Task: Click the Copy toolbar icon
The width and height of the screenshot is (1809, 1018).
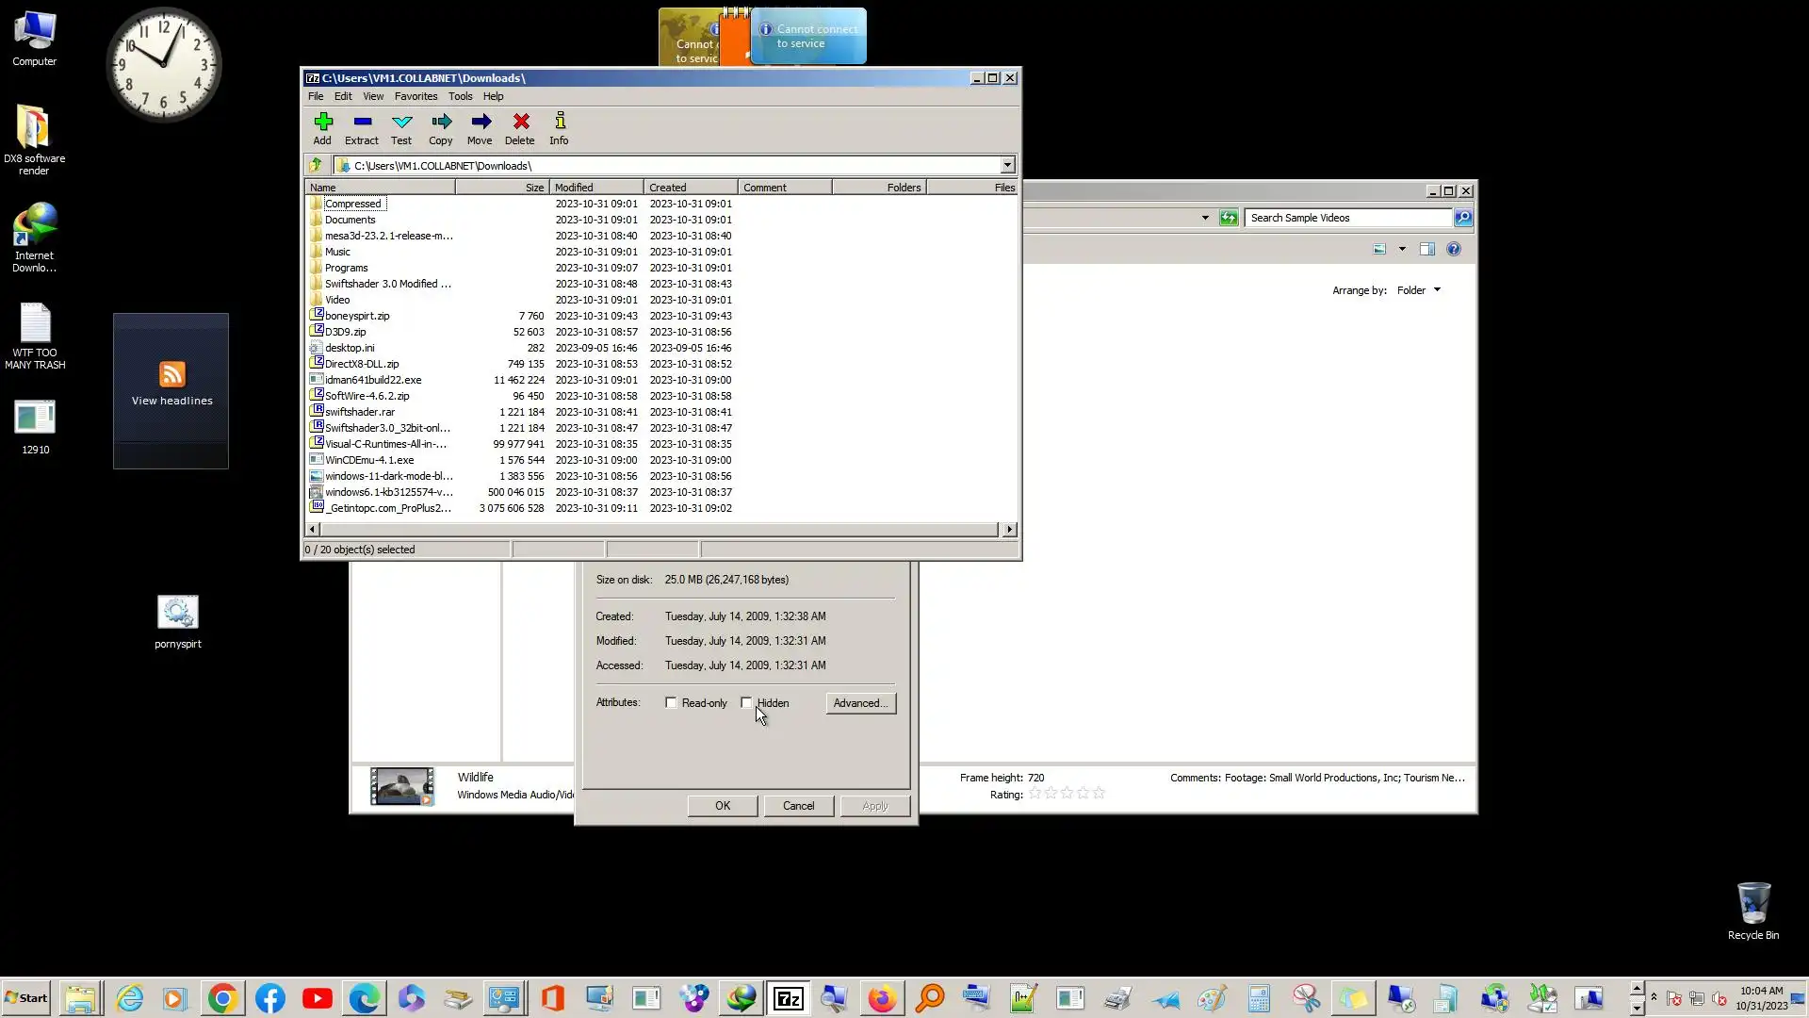Action: (441, 128)
